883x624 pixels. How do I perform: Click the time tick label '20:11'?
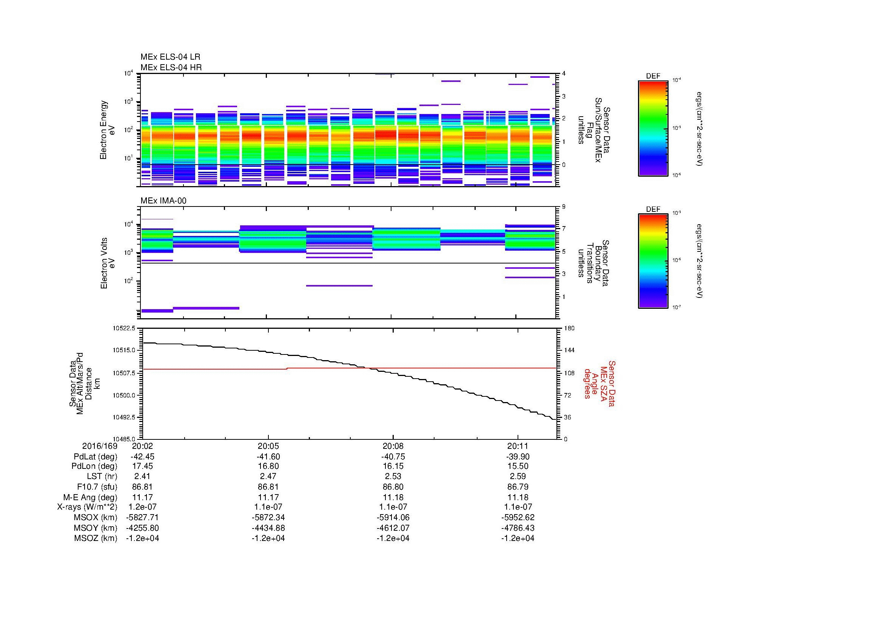(x=518, y=446)
